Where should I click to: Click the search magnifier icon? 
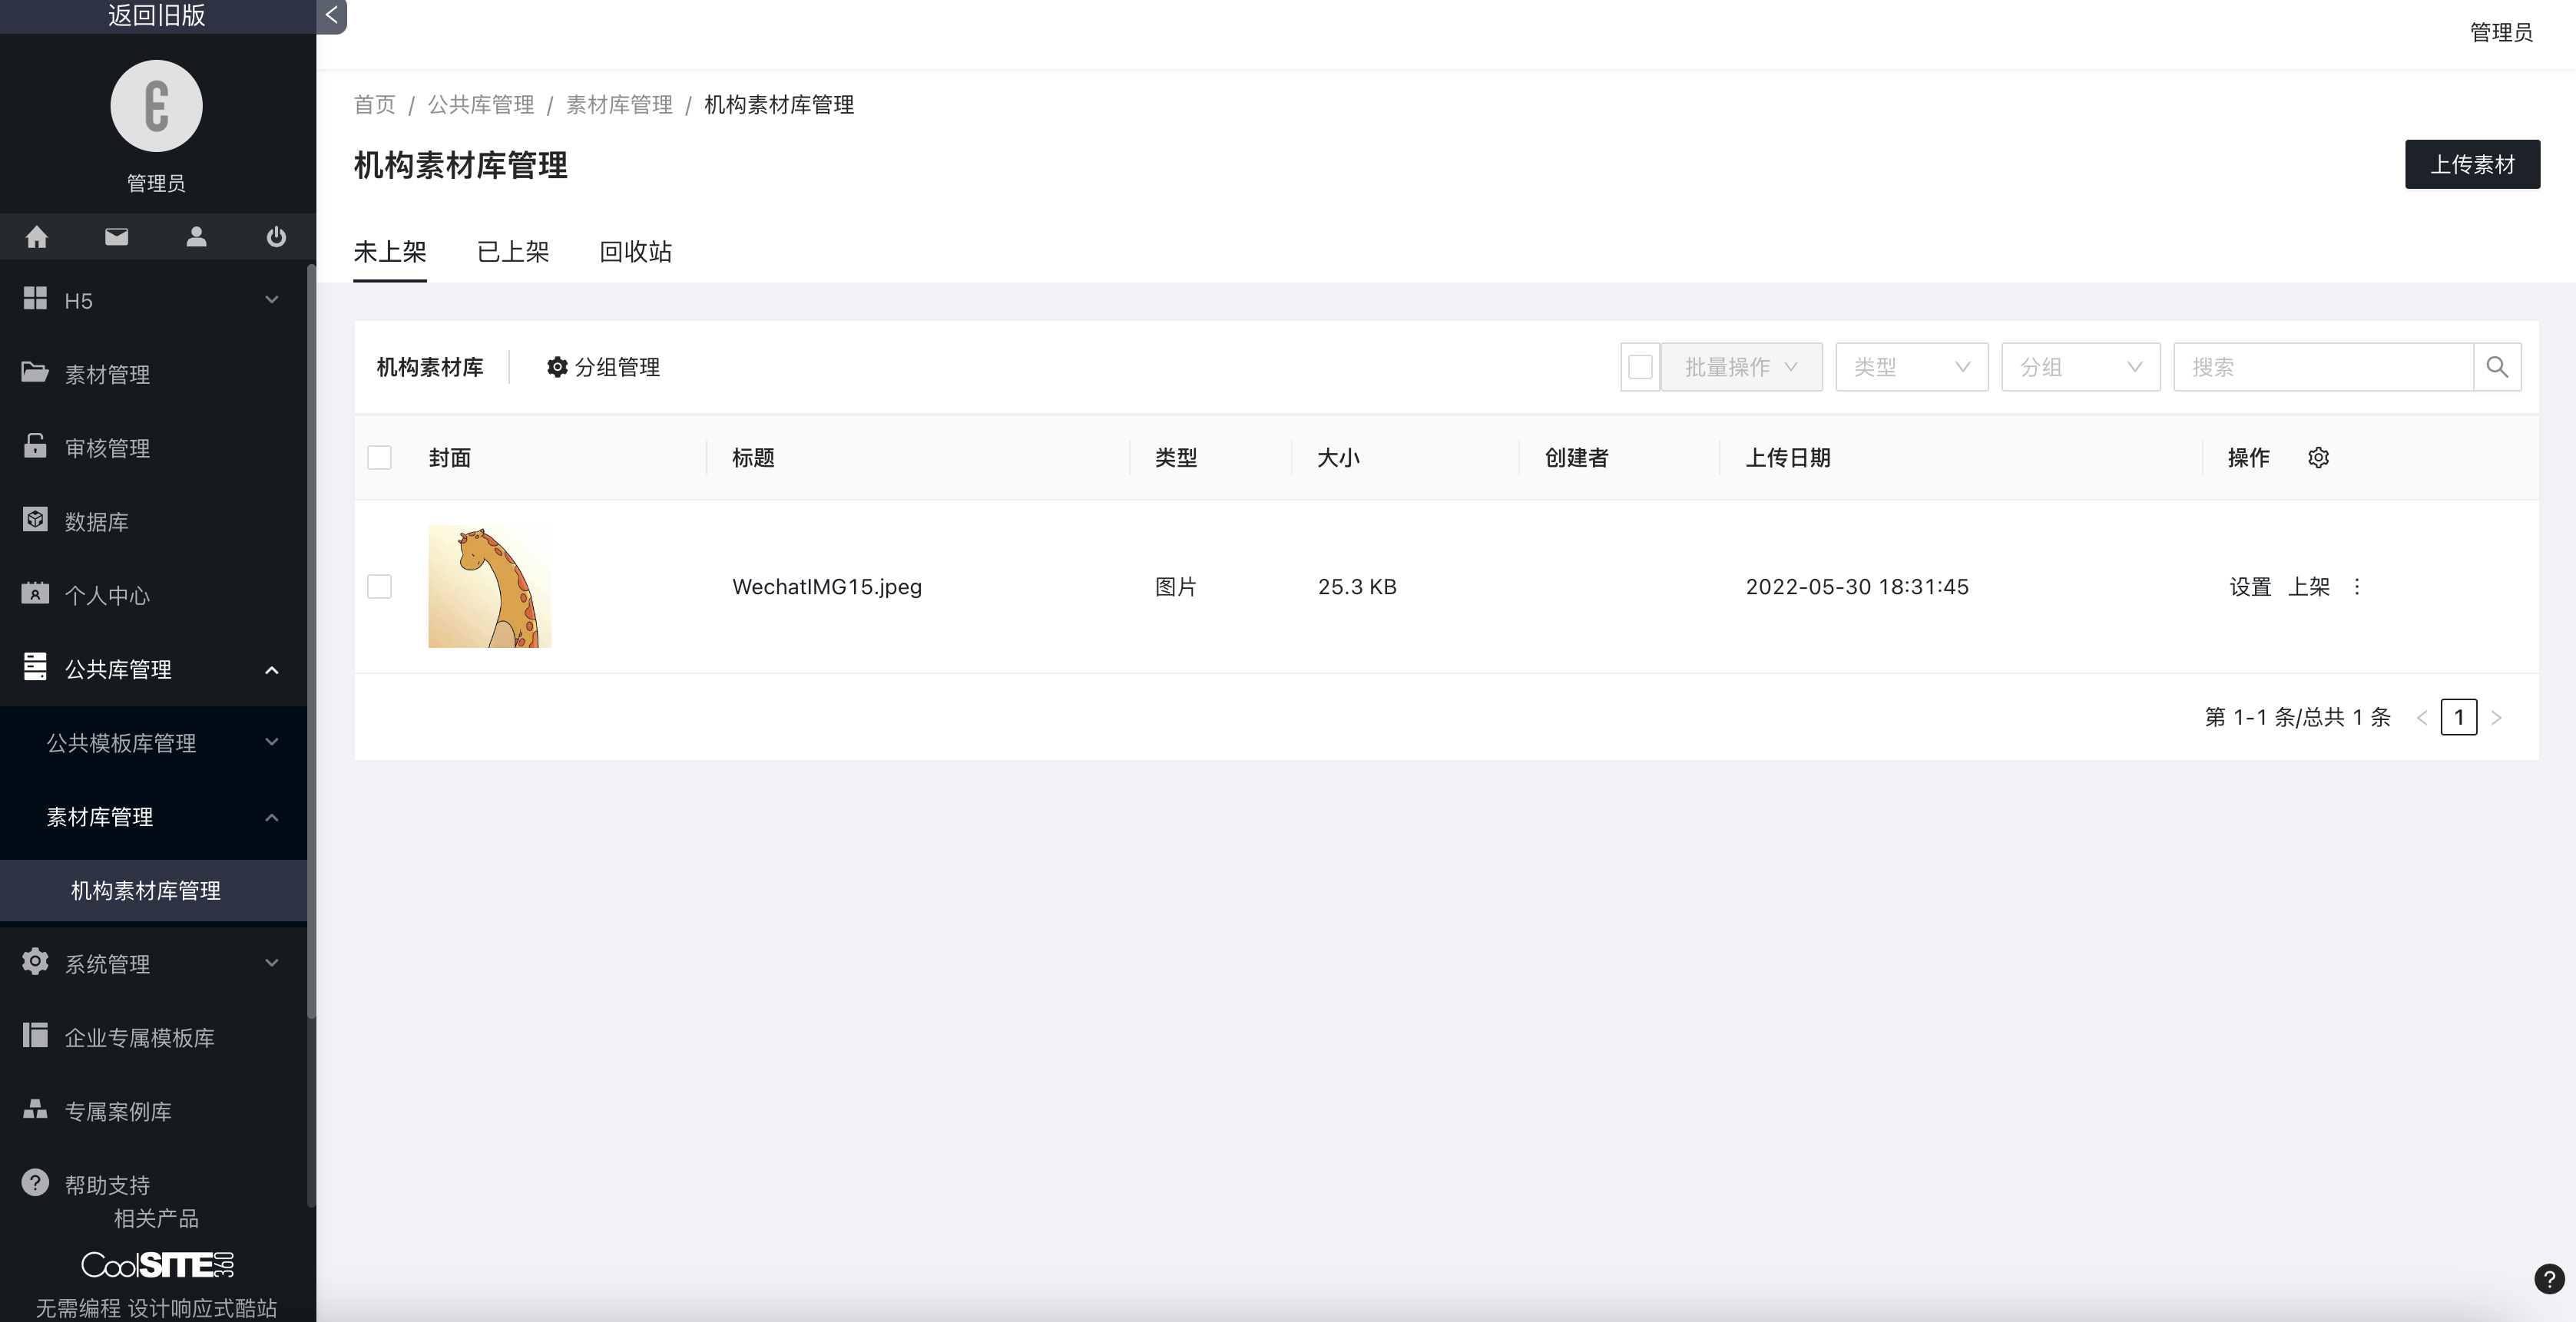click(x=2497, y=367)
